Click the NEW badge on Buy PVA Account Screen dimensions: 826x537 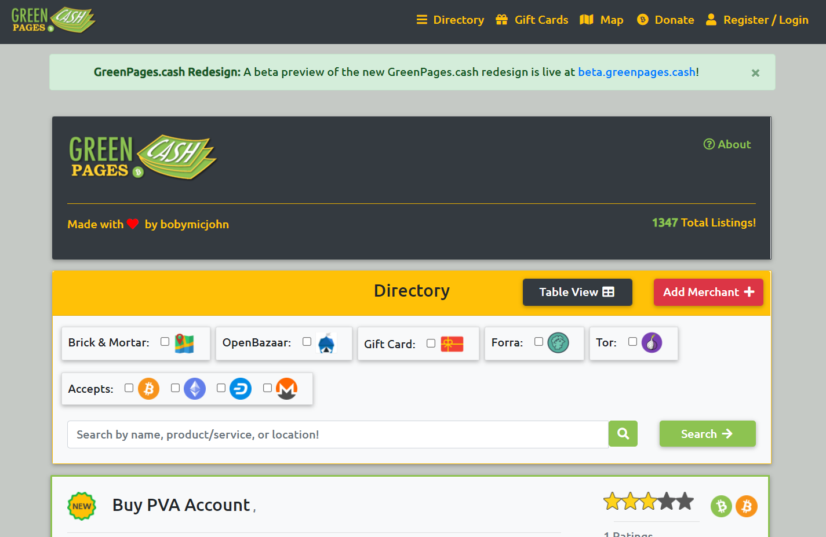pyautogui.click(x=82, y=506)
